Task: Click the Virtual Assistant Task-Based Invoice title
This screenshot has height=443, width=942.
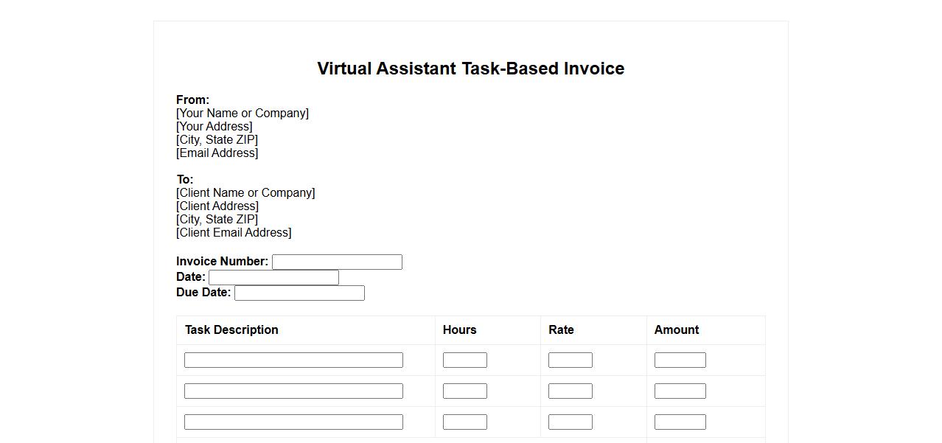Action: [470, 69]
